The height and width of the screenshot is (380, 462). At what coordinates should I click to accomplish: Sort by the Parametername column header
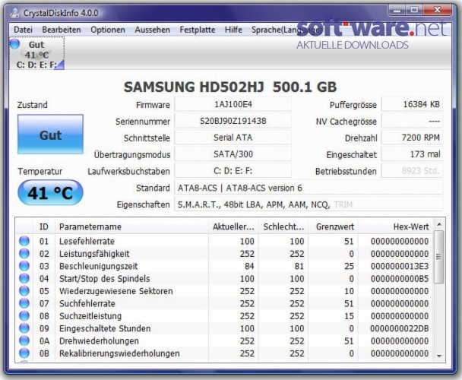coord(131,226)
